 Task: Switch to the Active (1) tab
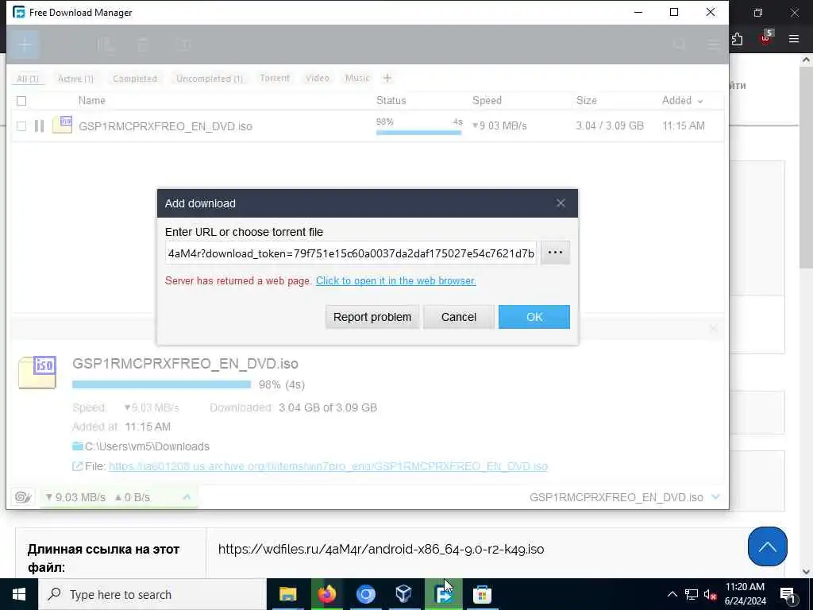point(75,79)
